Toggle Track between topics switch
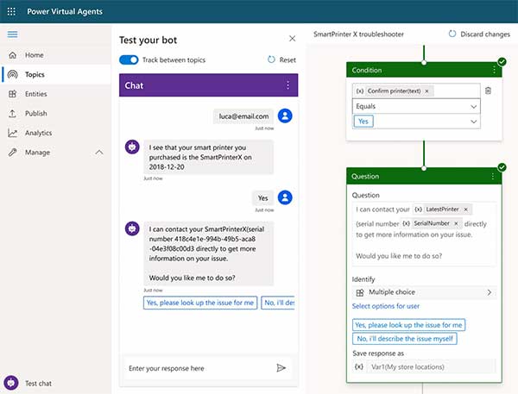Image resolution: width=518 pixels, height=394 pixels. click(129, 60)
